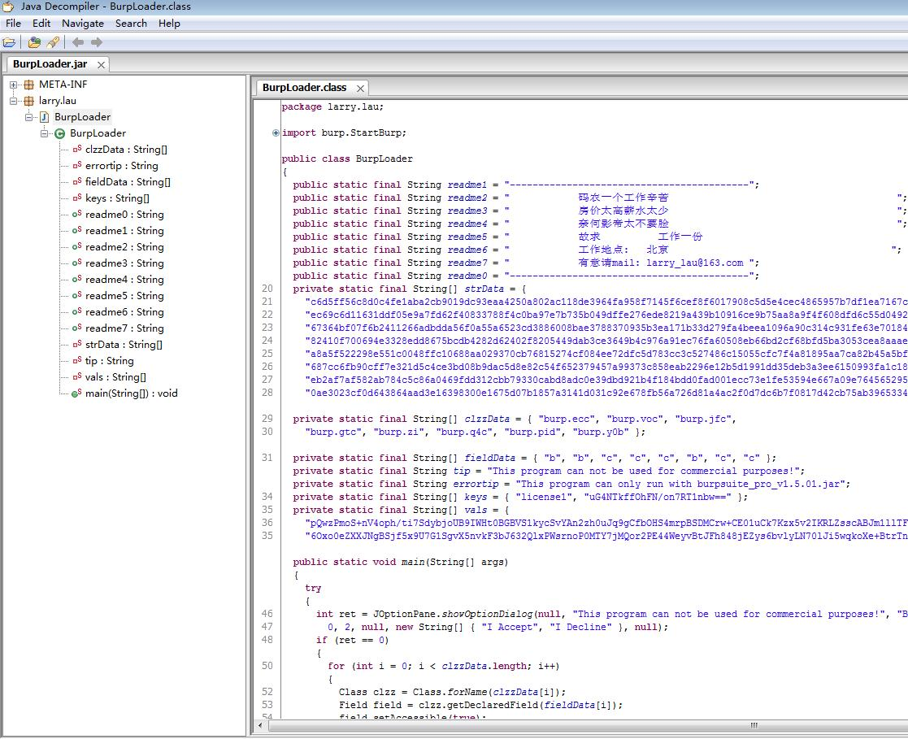Image resolution: width=908 pixels, height=739 pixels.
Task: Open the Search menu
Action: point(131,24)
